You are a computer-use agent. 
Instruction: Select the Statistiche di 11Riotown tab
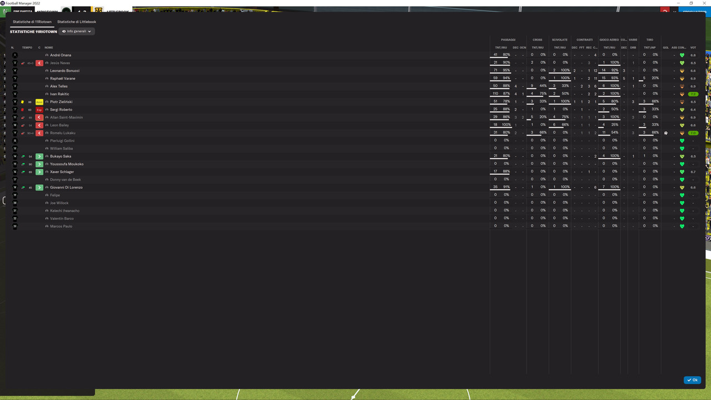coord(32,22)
